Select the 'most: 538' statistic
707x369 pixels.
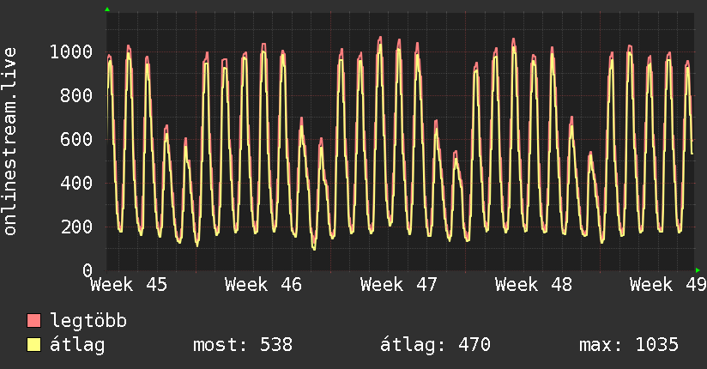point(244,345)
